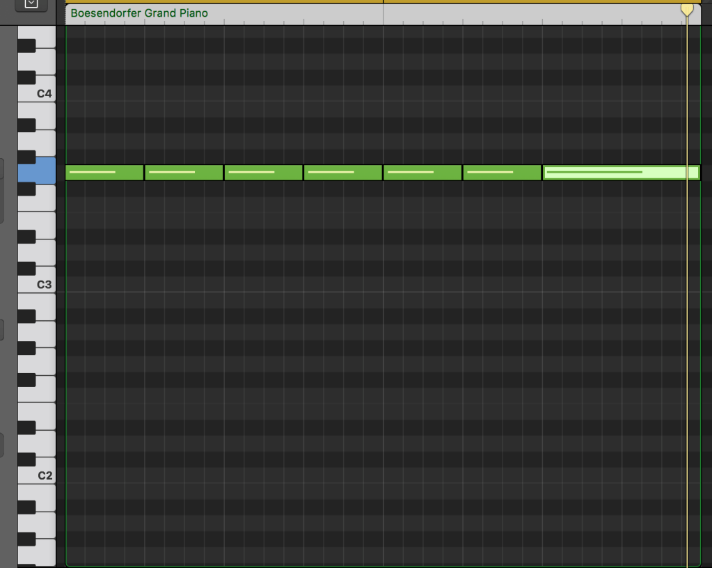Open the pop-up menu button above the keyboard
This screenshot has height=568, width=712.
31,4
